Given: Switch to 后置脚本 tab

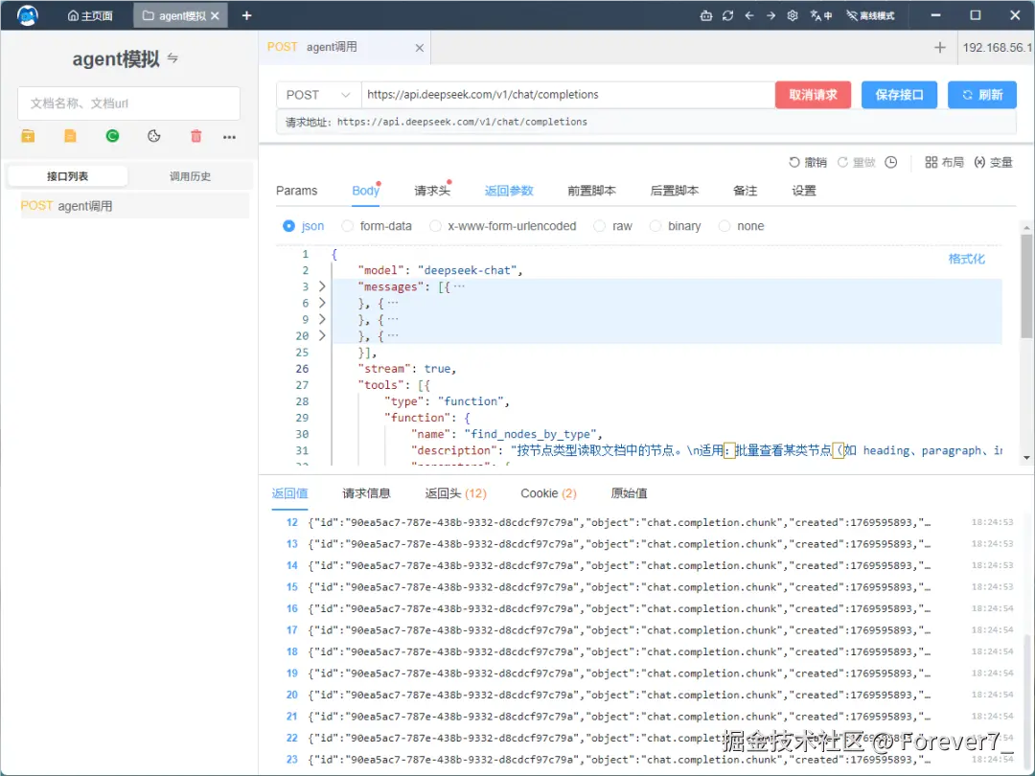Looking at the screenshot, I should click(675, 191).
